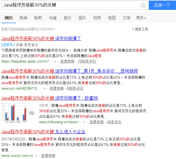Expand the 更多» menu

(x=141, y=18)
